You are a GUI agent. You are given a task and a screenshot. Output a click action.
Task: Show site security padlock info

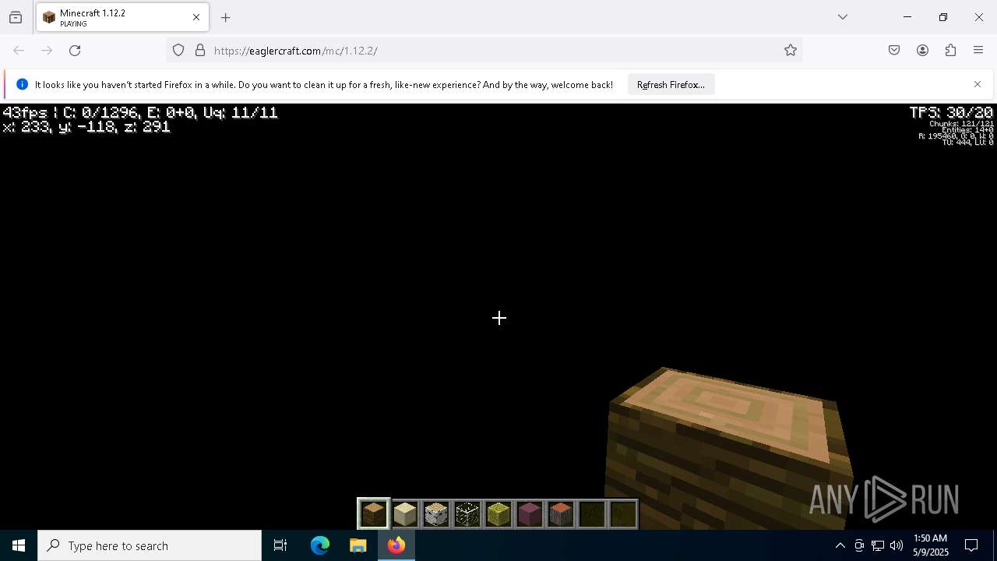point(200,51)
